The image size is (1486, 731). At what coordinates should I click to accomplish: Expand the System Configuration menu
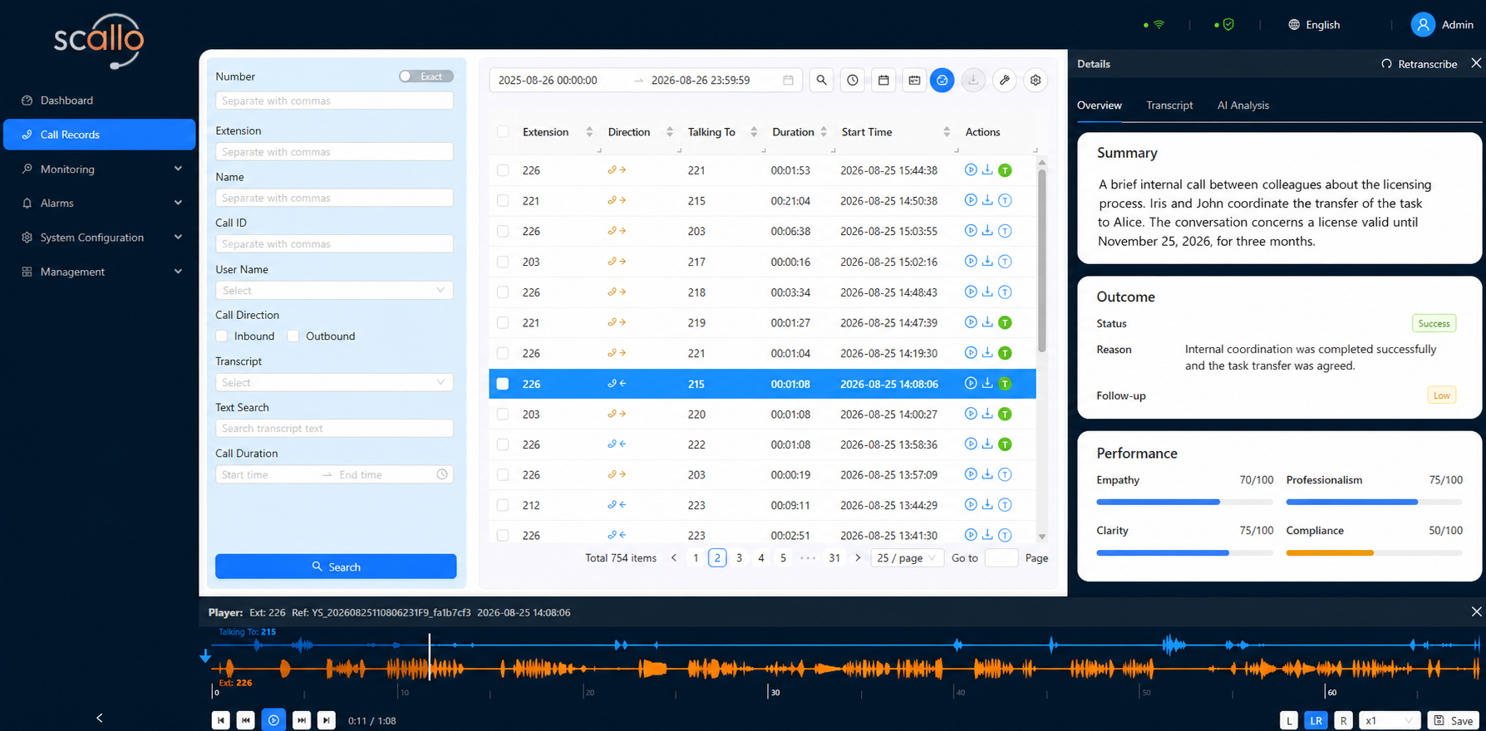(100, 237)
